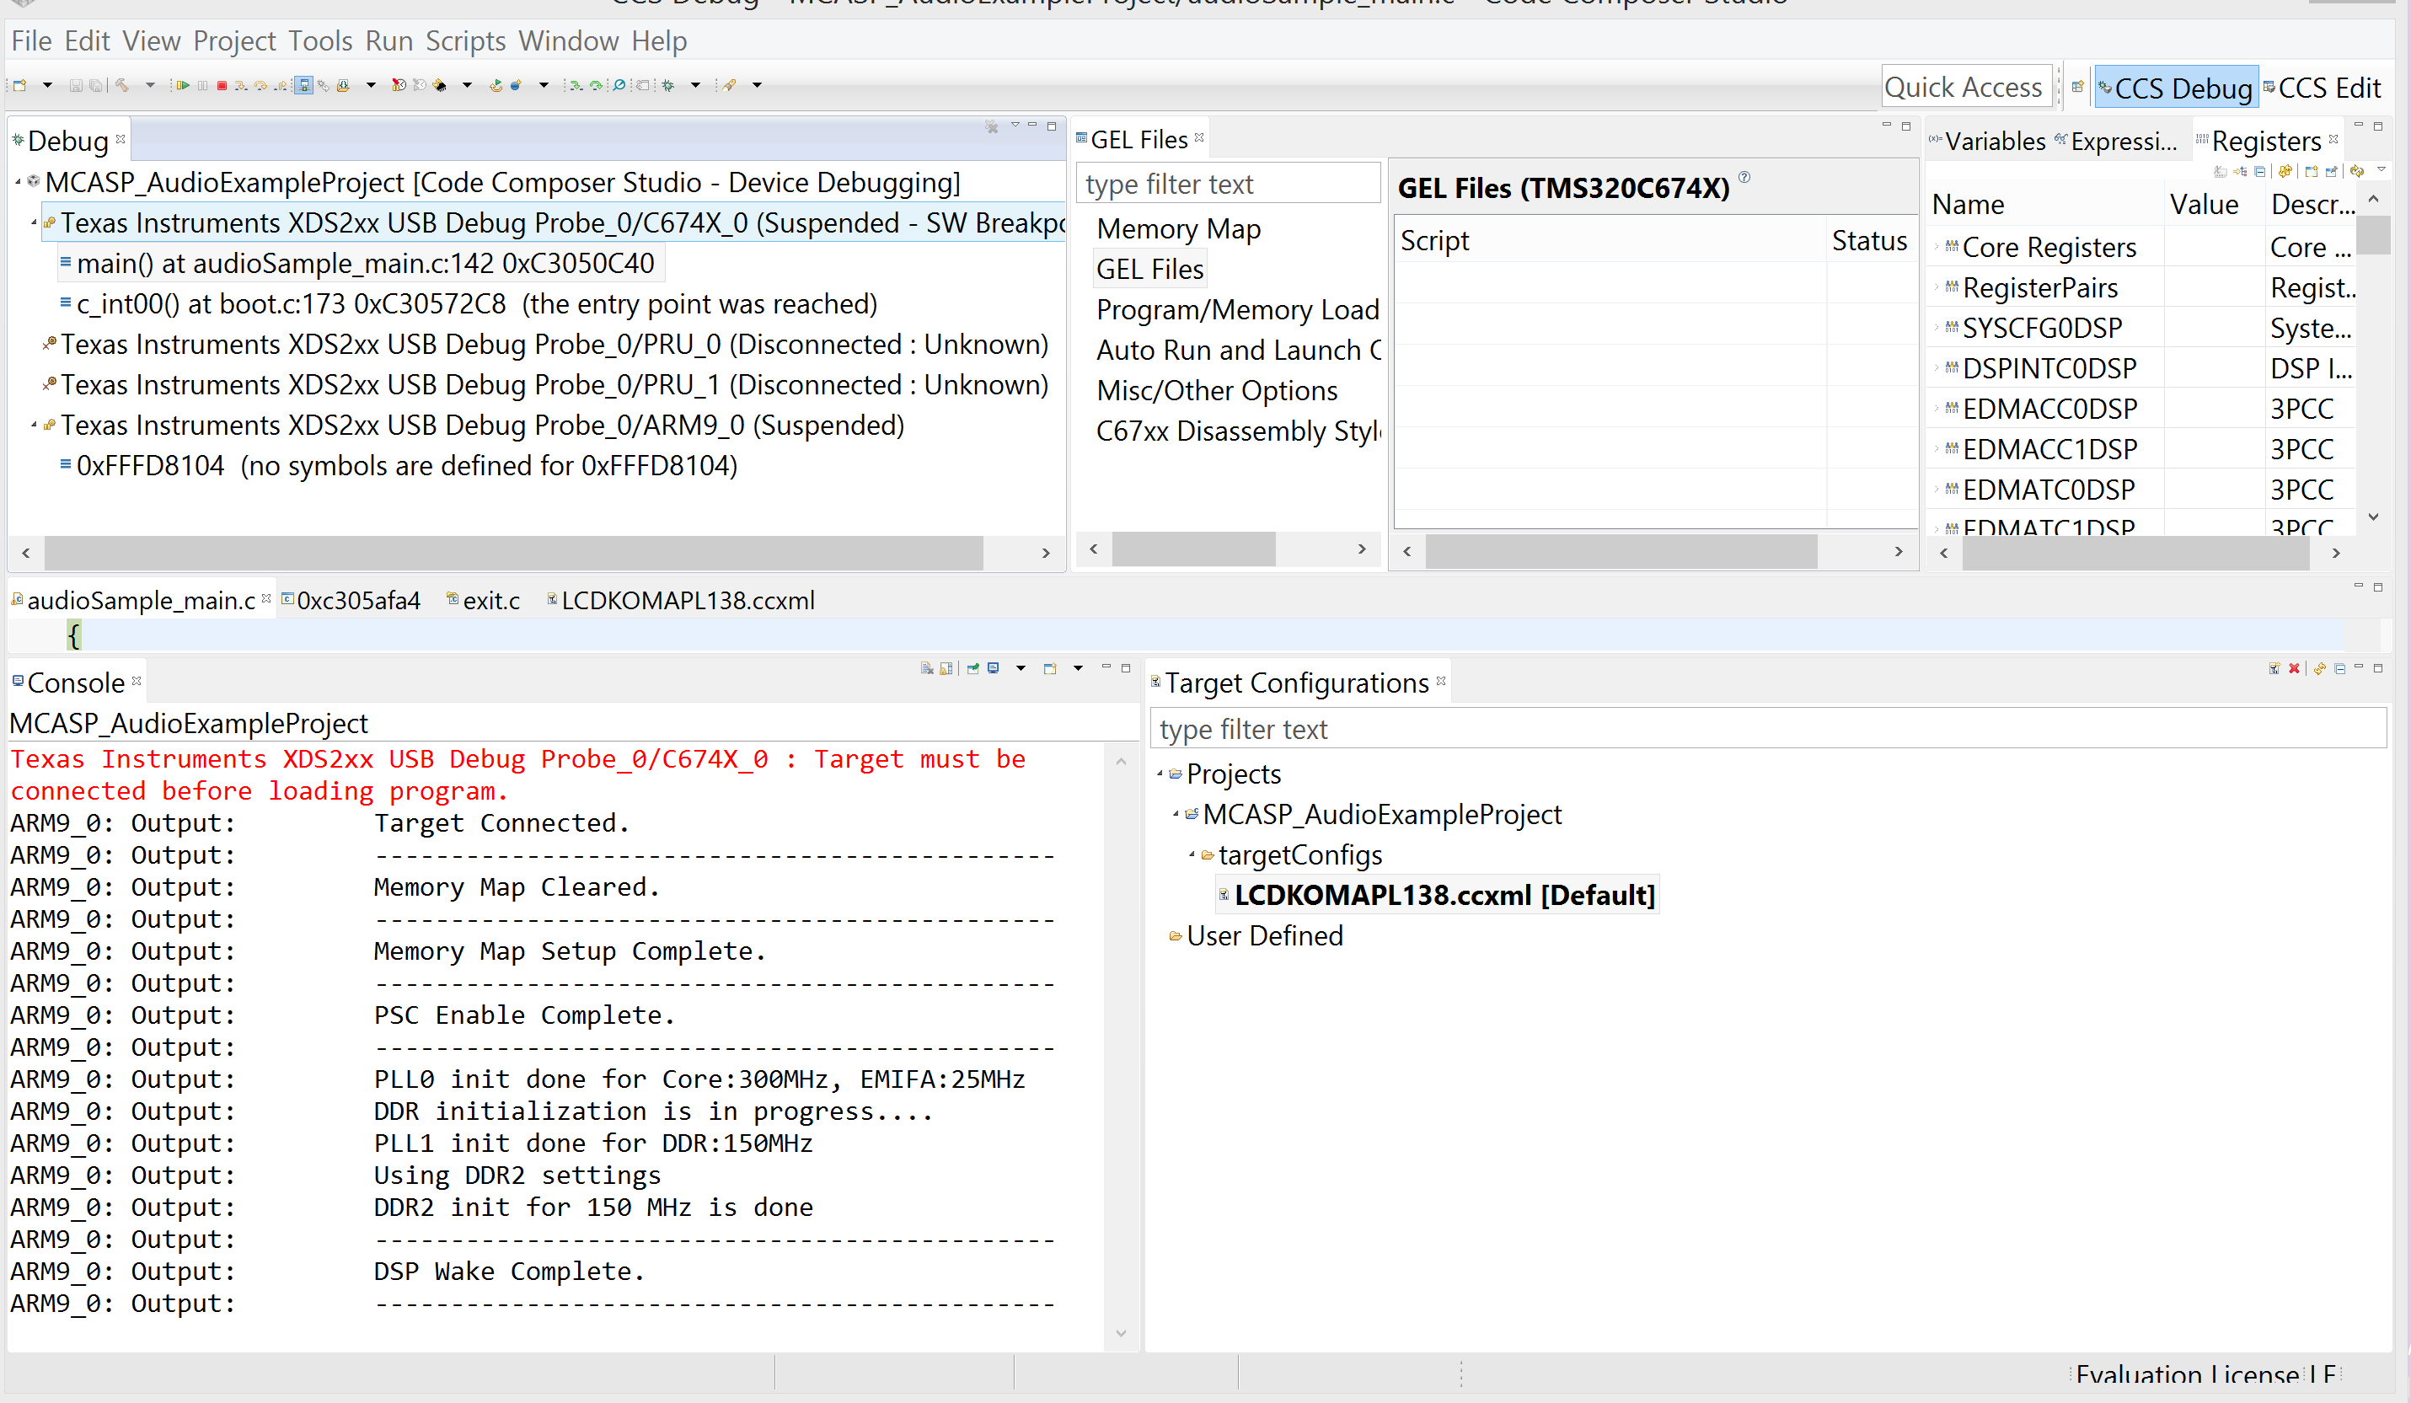The image size is (2411, 1403).
Task: Click the Build (hammer) toolbar icon
Action: pos(121,85)
